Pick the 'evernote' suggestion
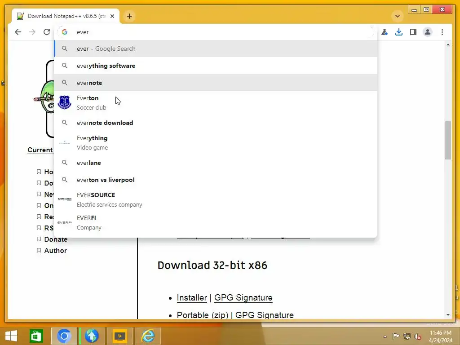 click(216, 83)
